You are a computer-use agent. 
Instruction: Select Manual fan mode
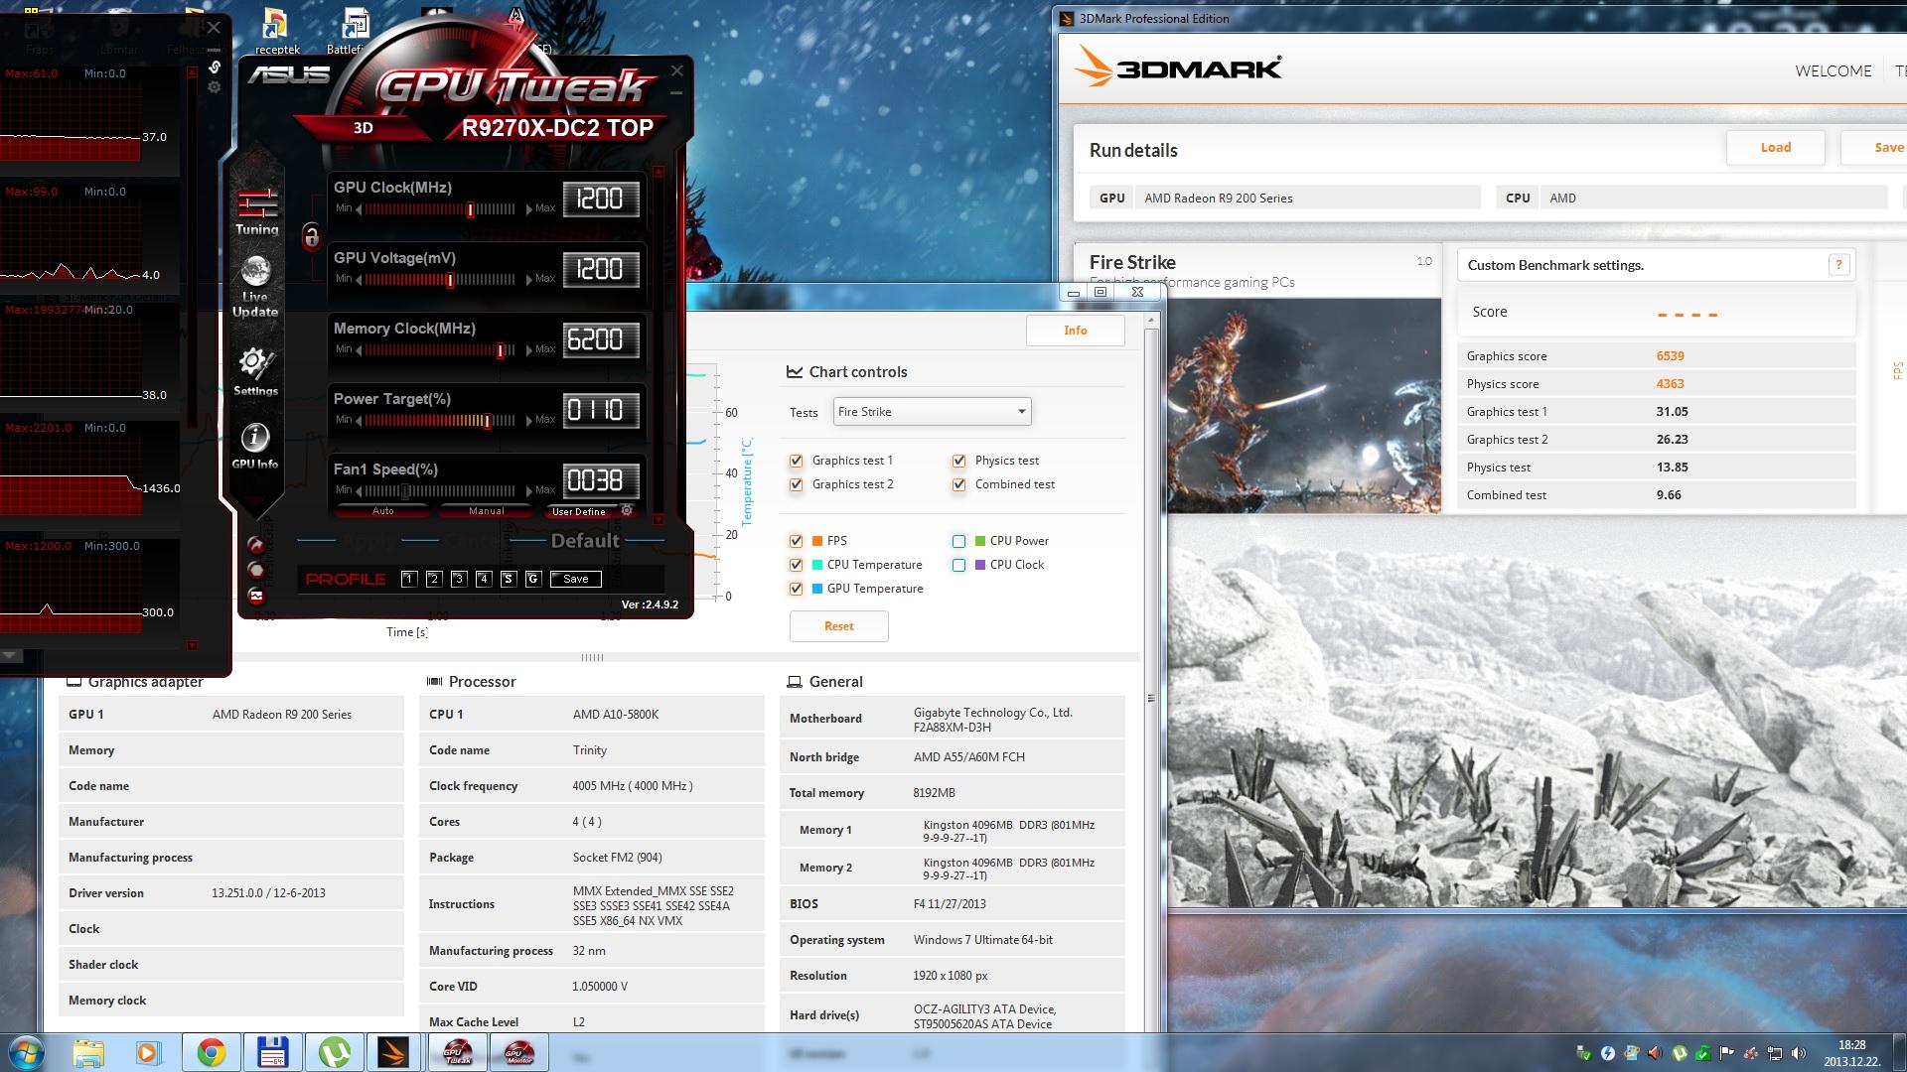click(x=487, y=511)
